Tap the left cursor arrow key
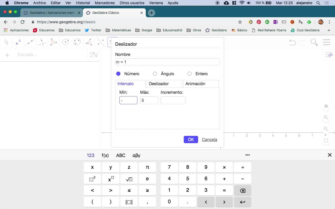The image size is (335, 209). click(x=206, y=202)
